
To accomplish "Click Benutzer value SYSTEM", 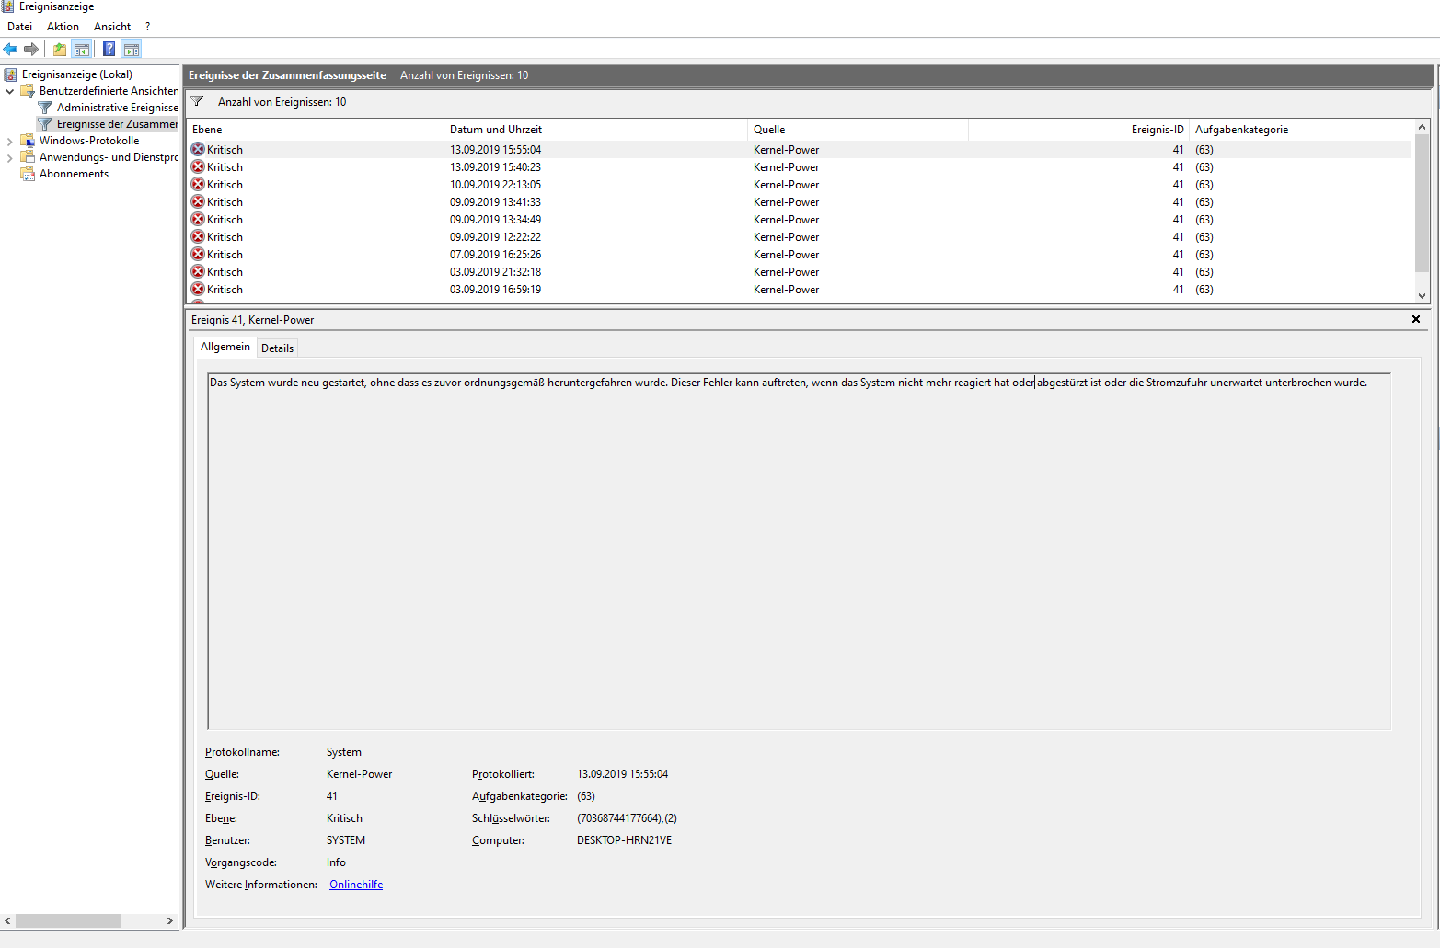I will point(346,840).
